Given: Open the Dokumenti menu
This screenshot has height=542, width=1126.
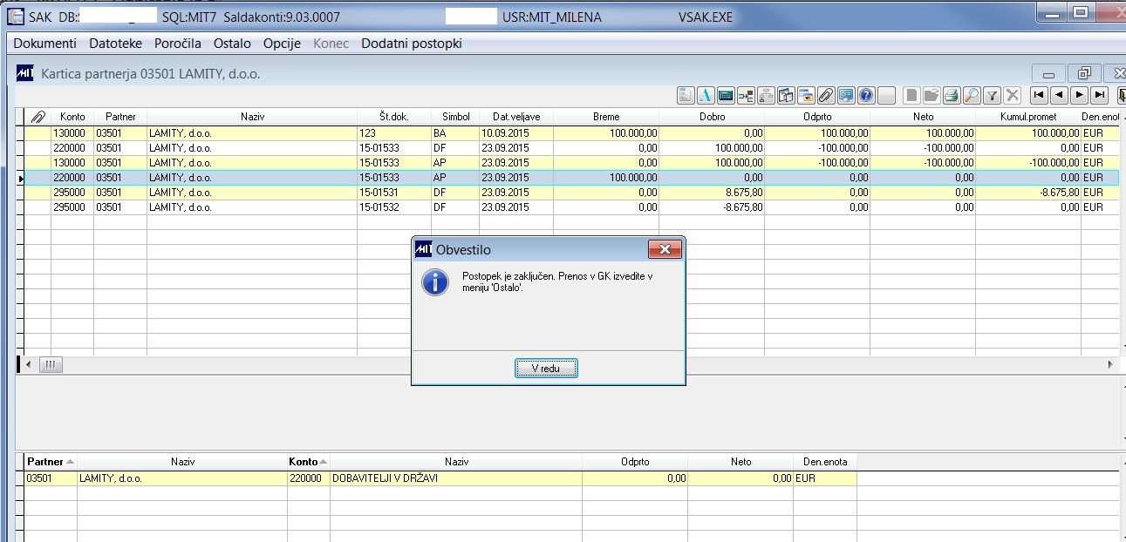Looking at the screenshot, I should point(45,44).
